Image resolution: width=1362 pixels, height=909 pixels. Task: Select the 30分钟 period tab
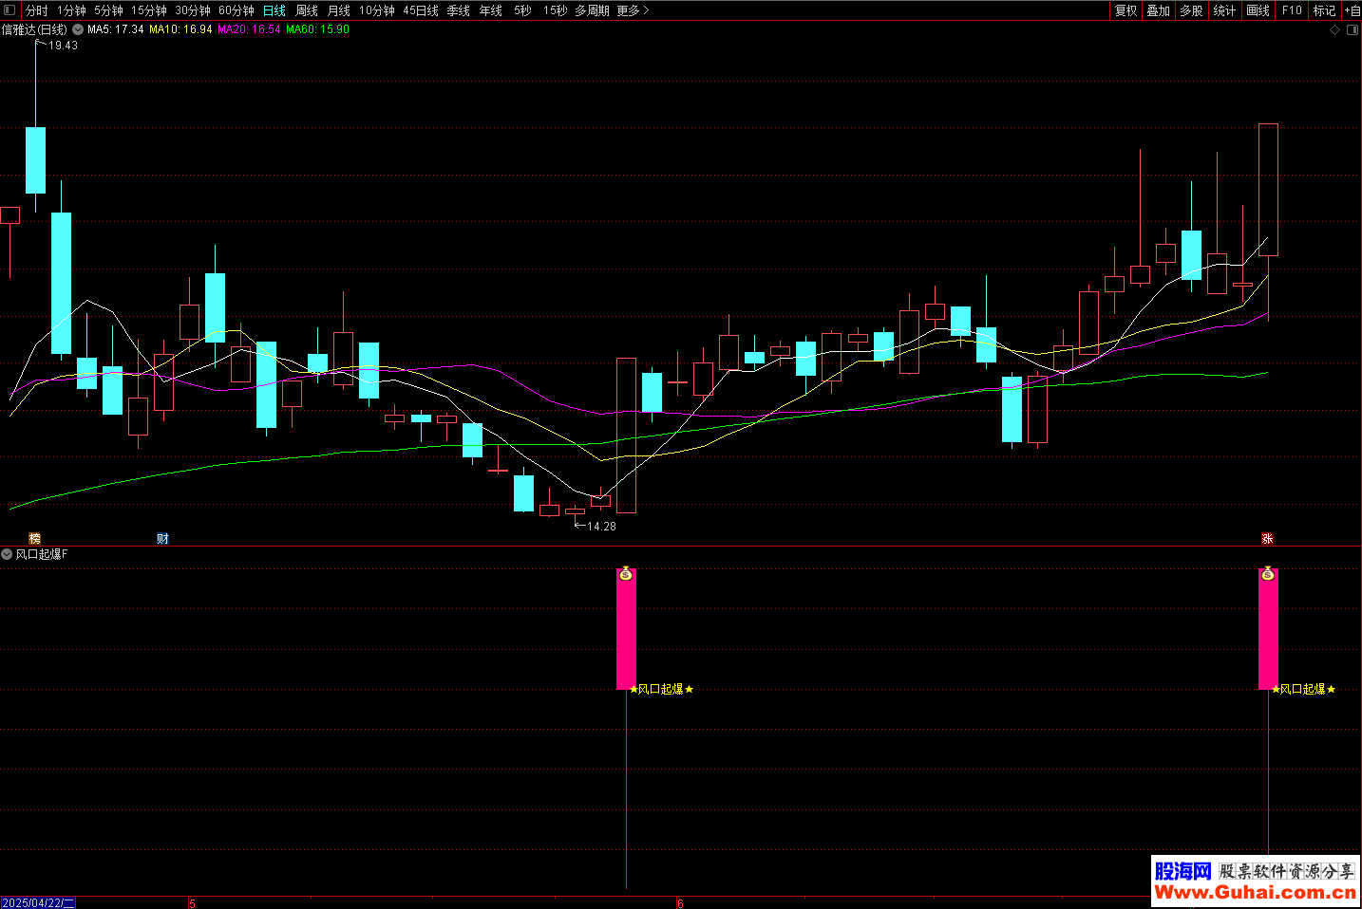click(x=193, y=10)
